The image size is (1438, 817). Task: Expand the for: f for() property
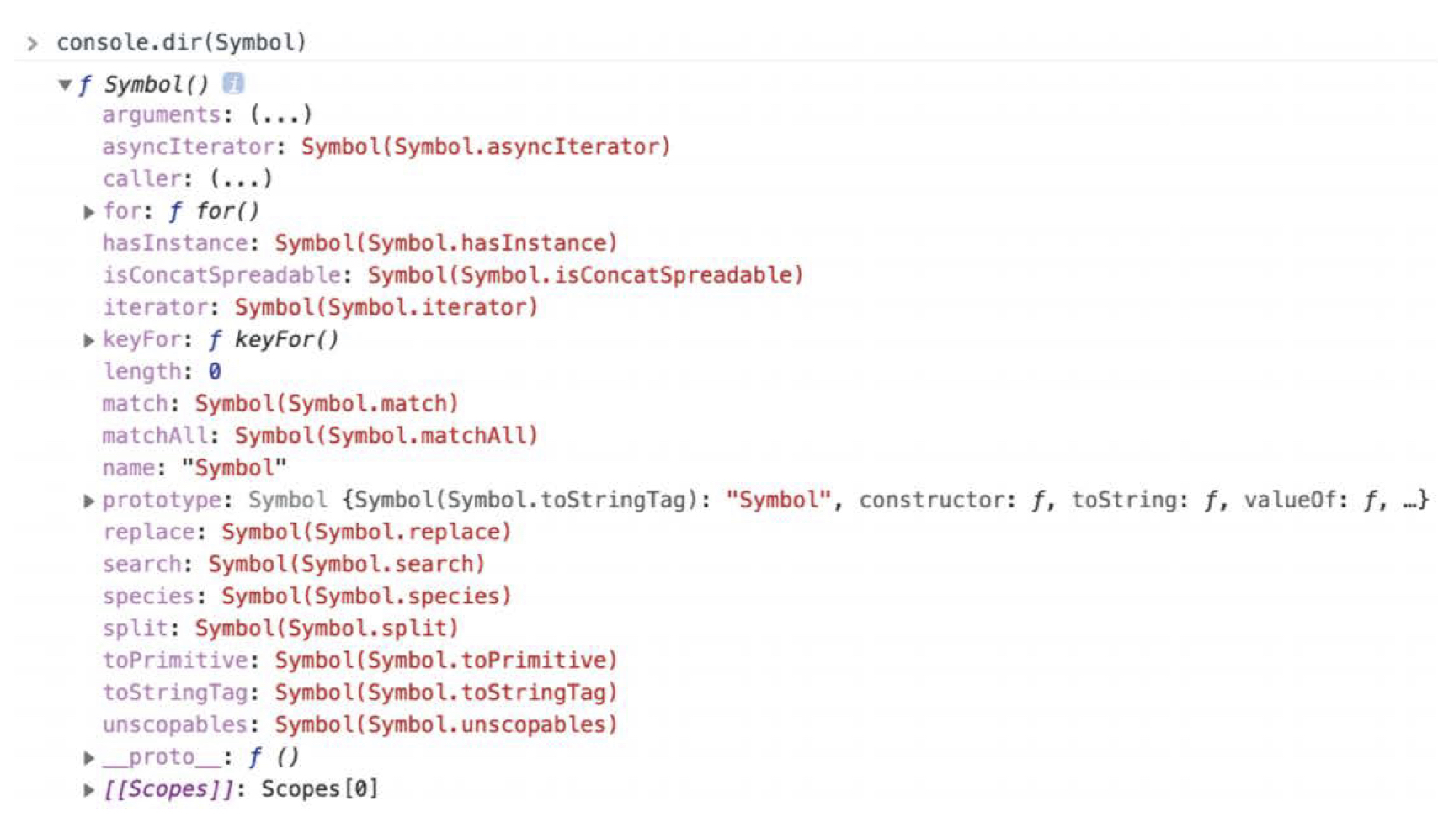[x=88, y=212]
